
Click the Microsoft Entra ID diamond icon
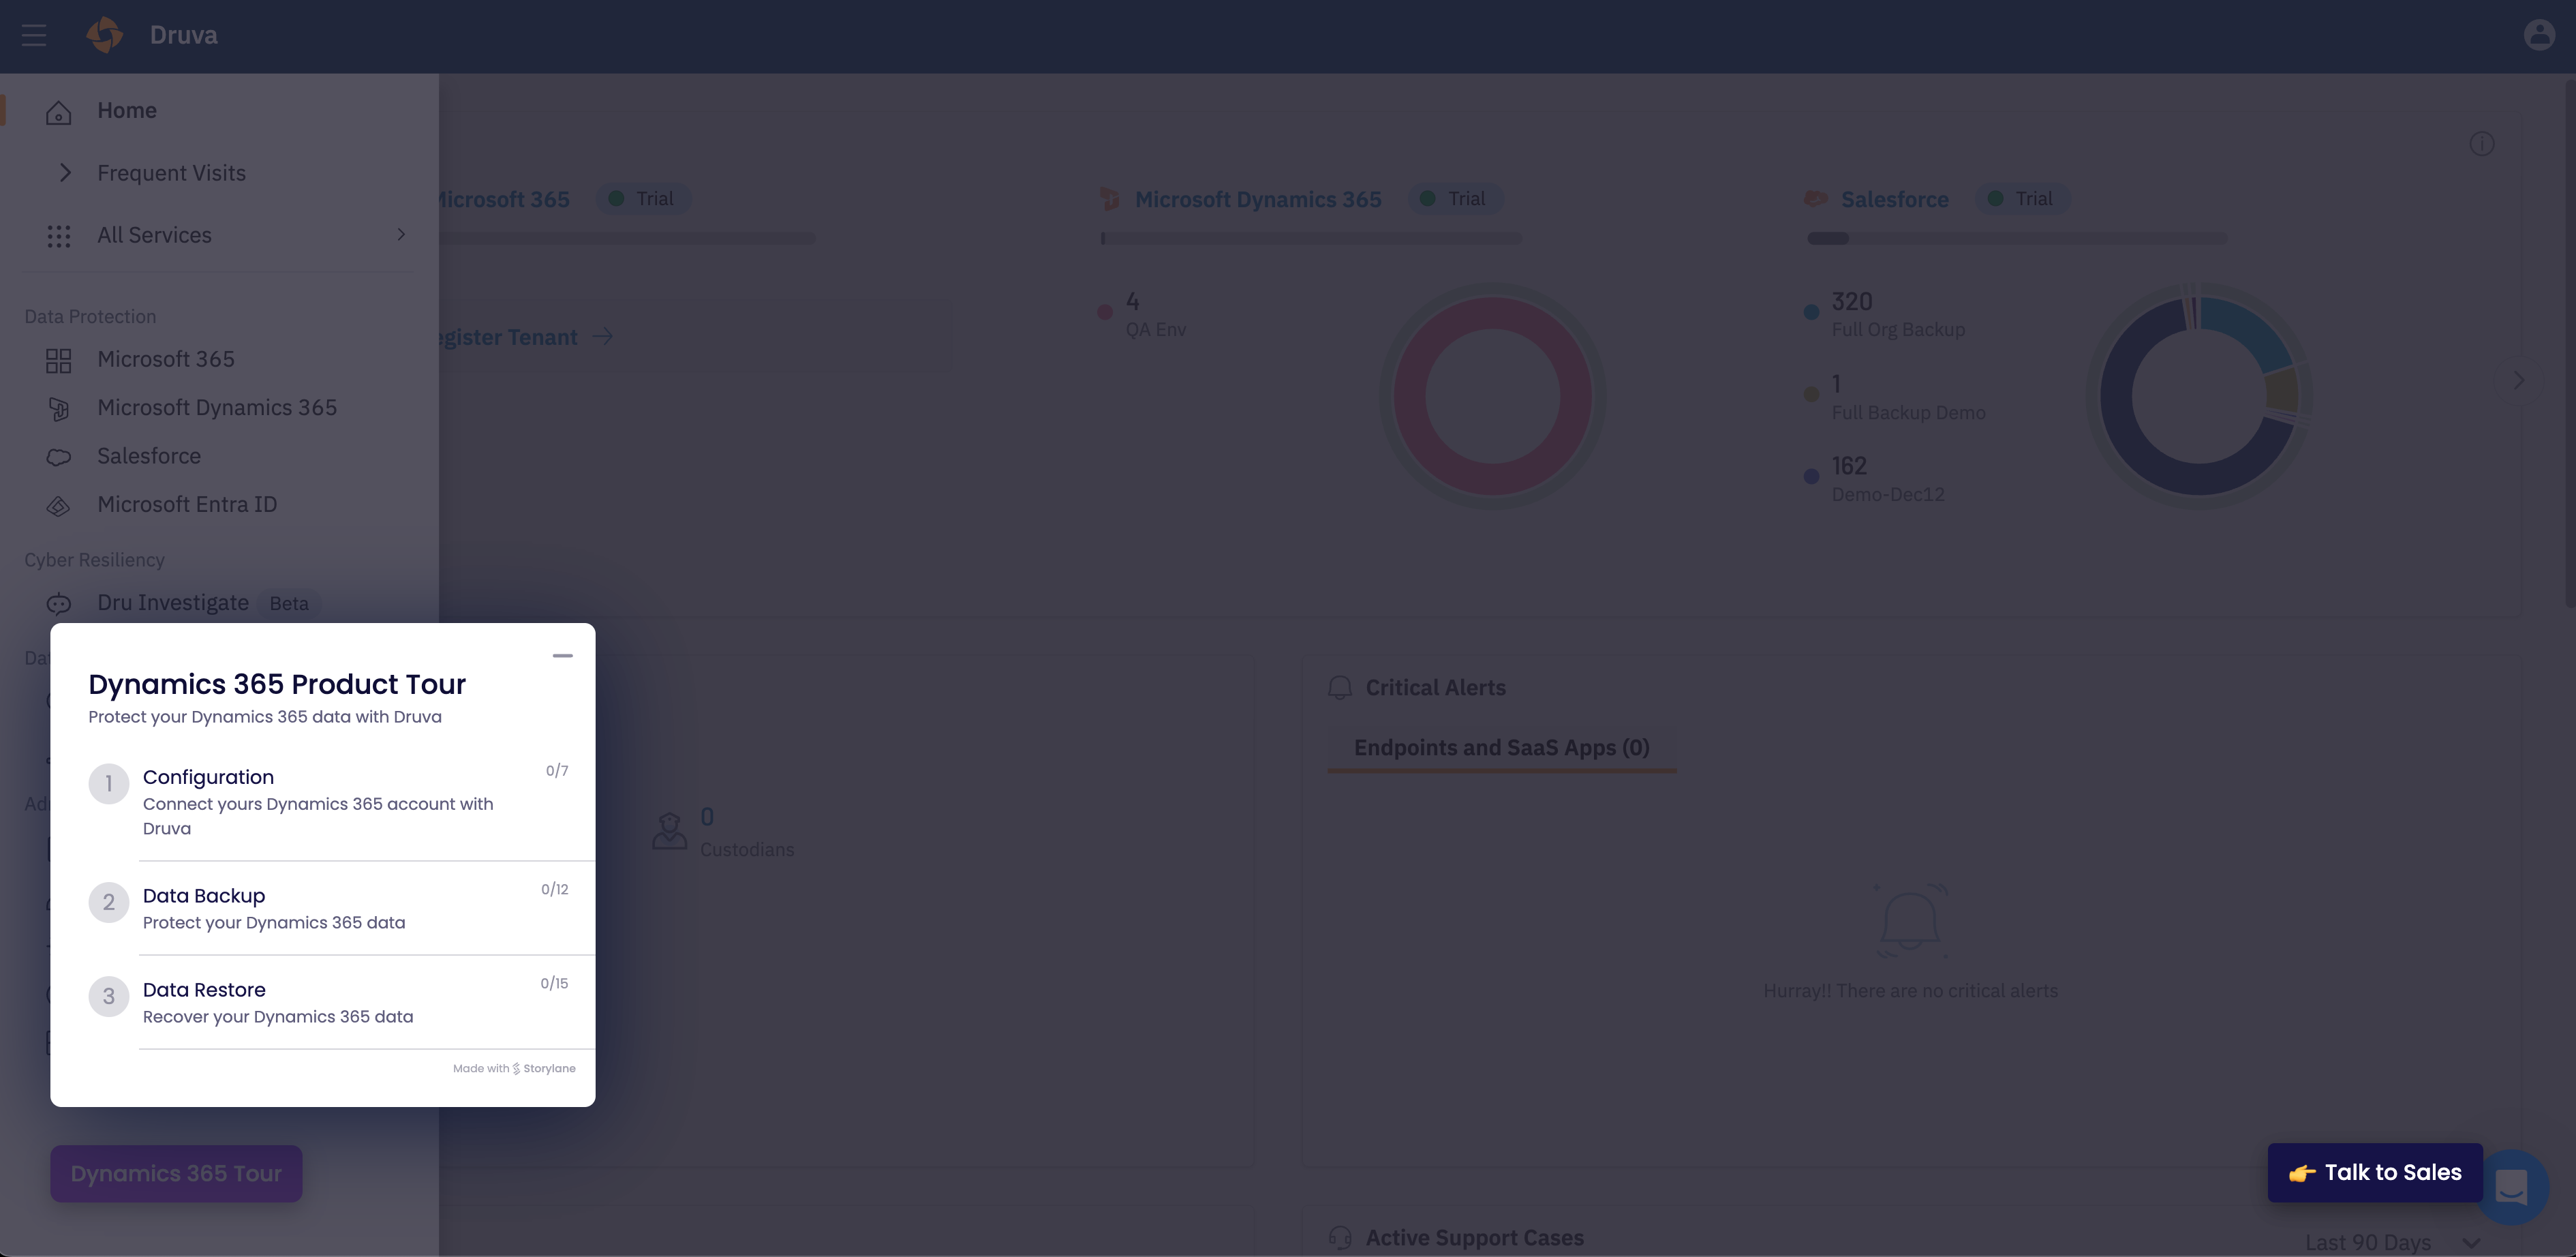[x=59, y=506]
